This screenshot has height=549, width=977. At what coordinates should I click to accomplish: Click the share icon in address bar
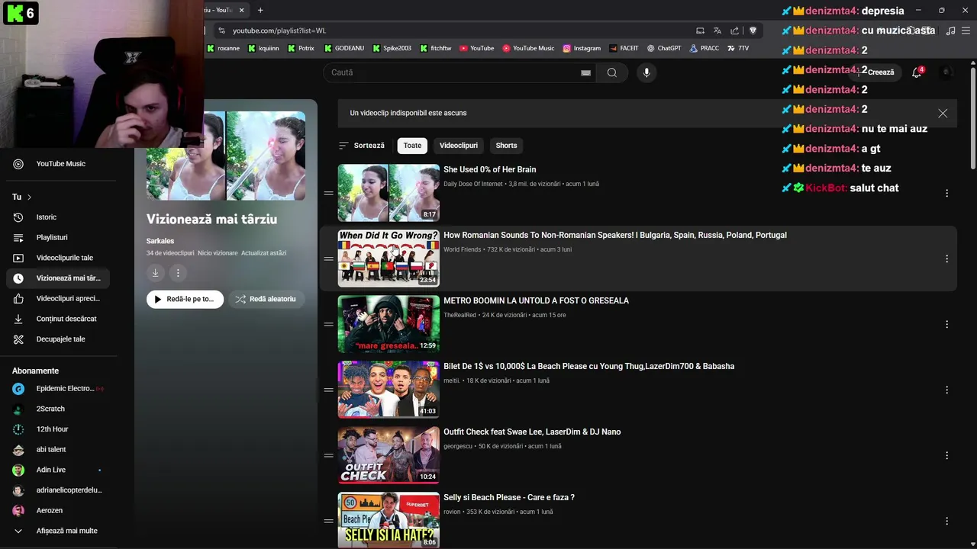[734, 30]
